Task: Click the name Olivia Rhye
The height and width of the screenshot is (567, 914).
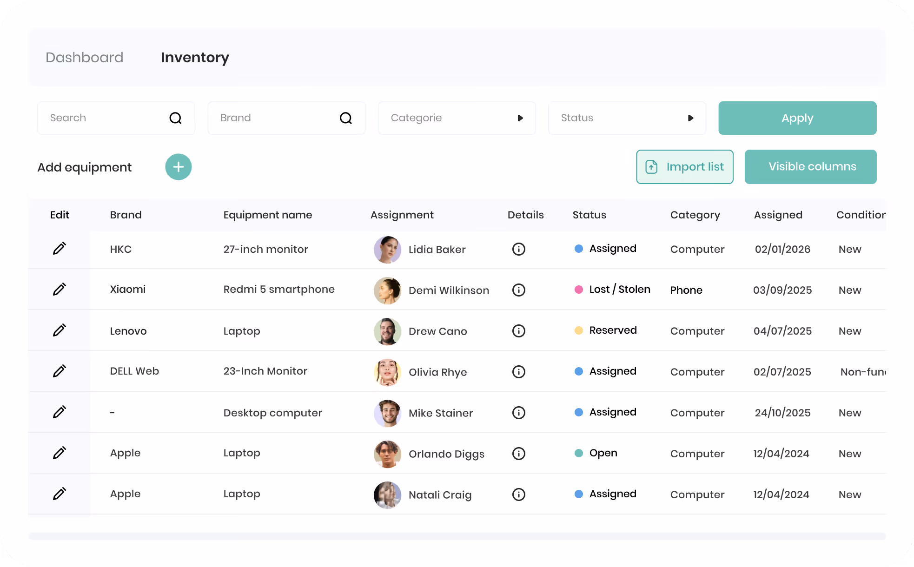Action: tap(437, 372)
